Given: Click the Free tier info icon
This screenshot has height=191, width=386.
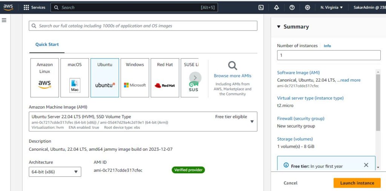Looking at the screenshot, I should click(x=286, y=165).
